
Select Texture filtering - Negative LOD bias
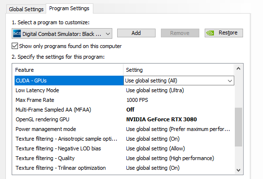(x=58, y=148)
